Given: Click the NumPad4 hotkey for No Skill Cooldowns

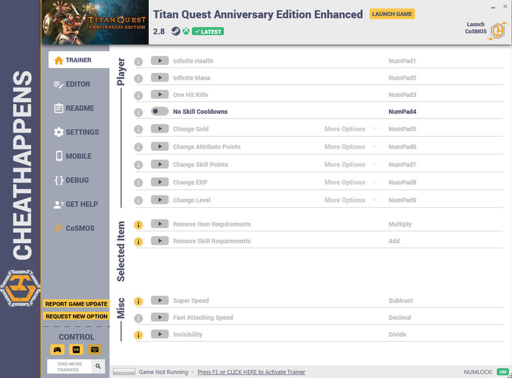Looking at the screenshot, I should (x=402, y=111).
